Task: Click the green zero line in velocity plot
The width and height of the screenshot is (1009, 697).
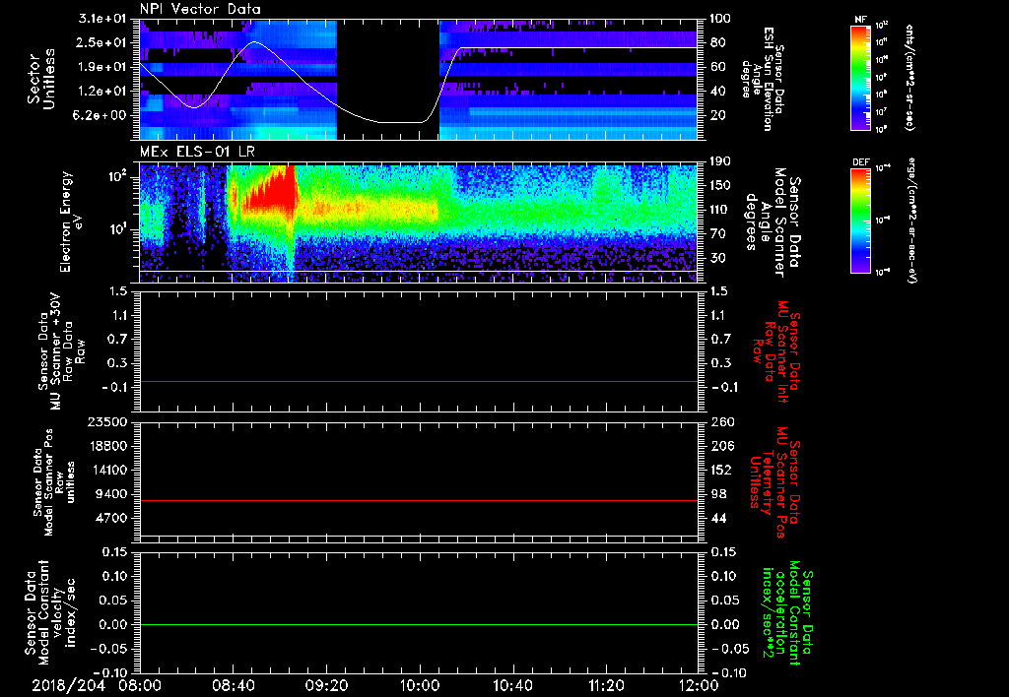Action: coord(419,624)
